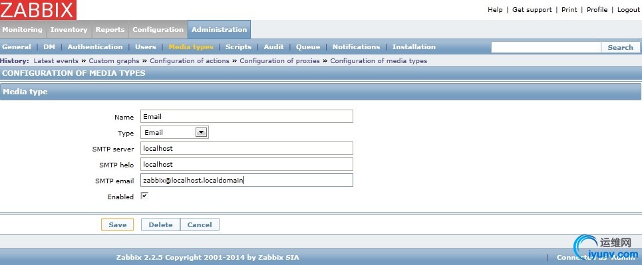
Task: Click the SMTP server field
Action: click(246, 148)
